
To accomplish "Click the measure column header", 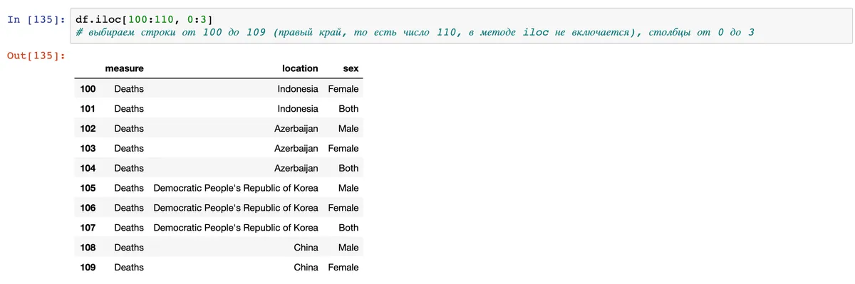I will (124, 68).
